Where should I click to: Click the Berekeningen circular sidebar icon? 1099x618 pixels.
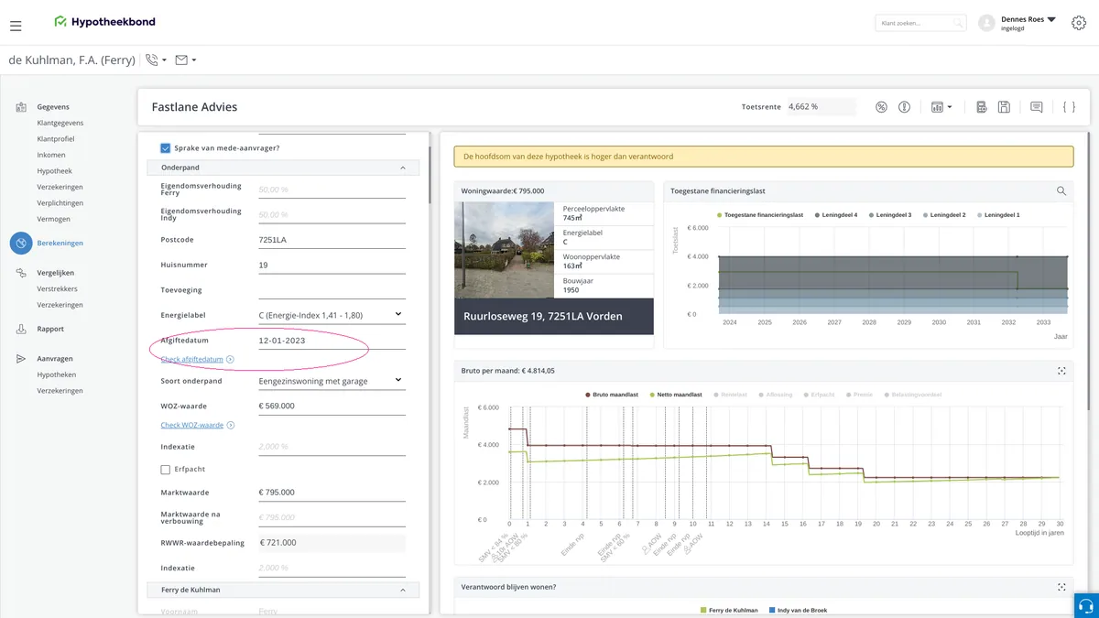21,243
